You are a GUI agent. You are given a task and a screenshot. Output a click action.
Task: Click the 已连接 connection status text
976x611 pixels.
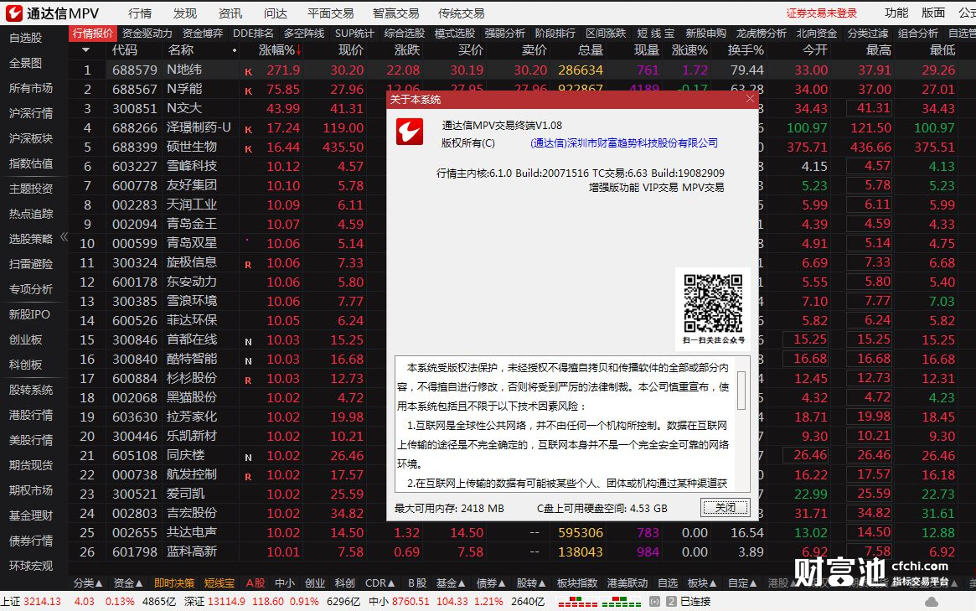pyautogui.click(x=695, y=602)
